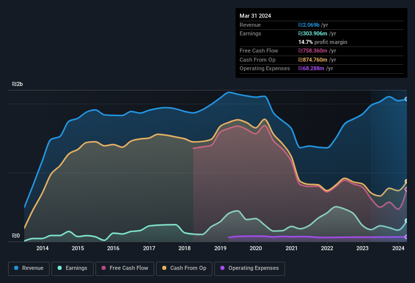Click the Operating Expenses label in tooltip
Screen dimensions: 415x283
coord(265,69)
